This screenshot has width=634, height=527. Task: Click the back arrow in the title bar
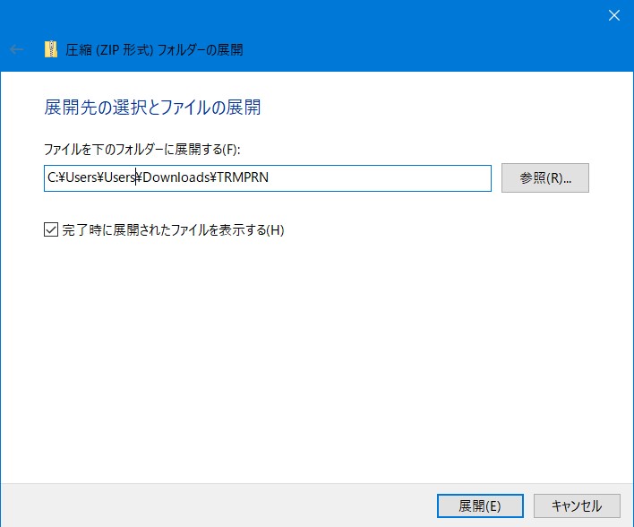coord(17,49)
